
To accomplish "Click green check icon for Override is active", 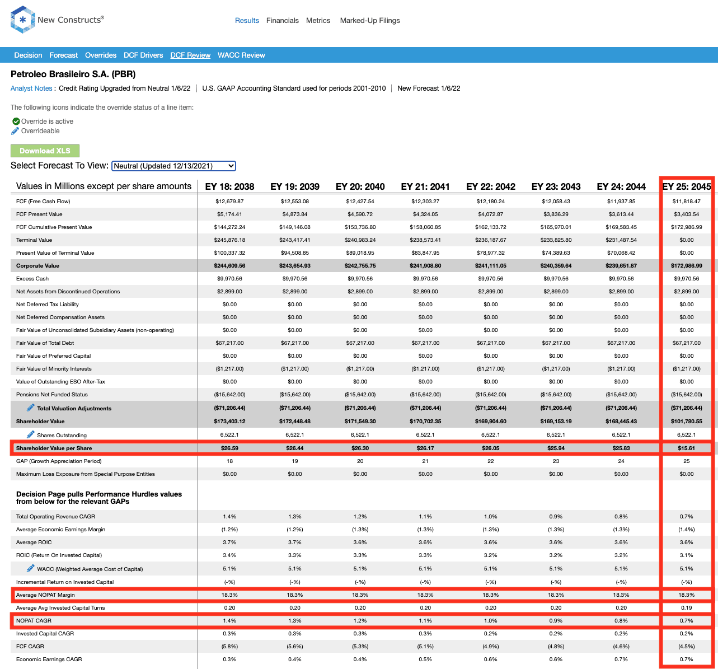I will 16,121.
